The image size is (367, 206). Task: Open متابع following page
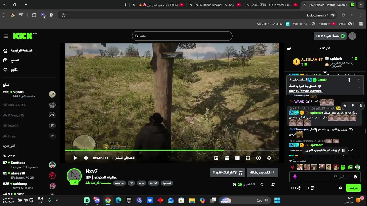click(11, 70)
